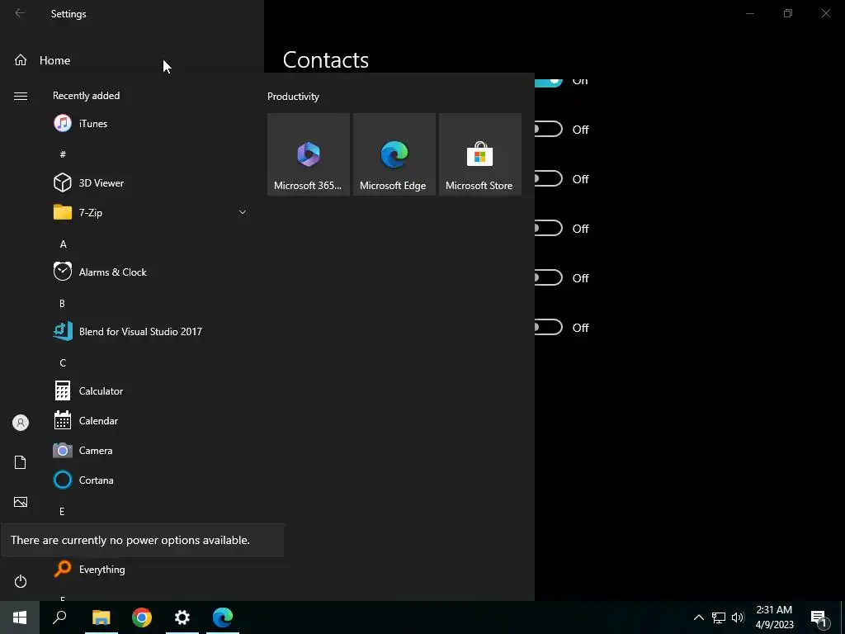
Task: Expand Start menu hamburger button
Action: pos(21,96)
